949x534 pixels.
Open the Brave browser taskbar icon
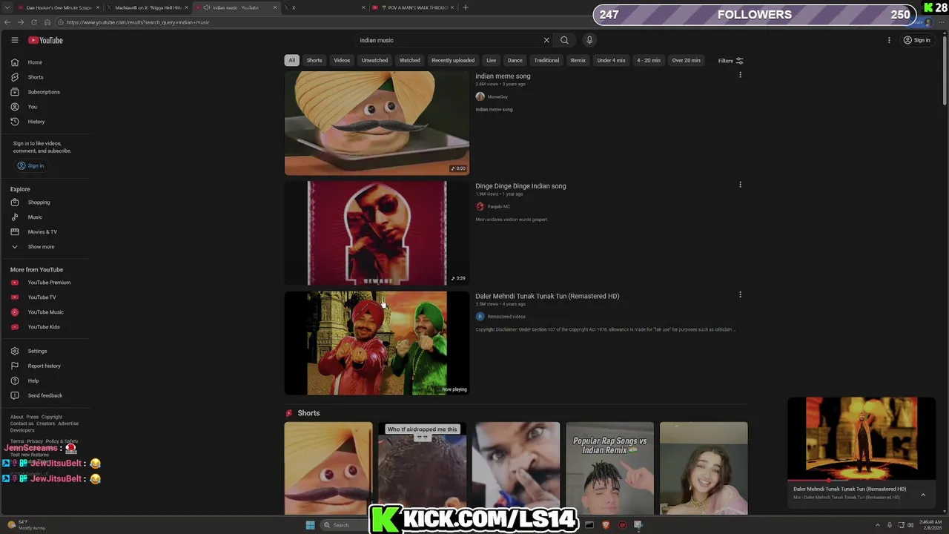[606, 525]
